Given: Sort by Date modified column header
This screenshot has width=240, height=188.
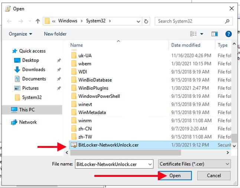Looking at the screenshot, I should coord(186,45).
